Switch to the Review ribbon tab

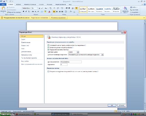(60, 4)
